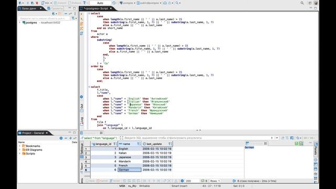Image resolution: width=336 pixels, height=189 pixels.
Task: Switch to the Базы данных navigator tab
Action: coord(29,8)
